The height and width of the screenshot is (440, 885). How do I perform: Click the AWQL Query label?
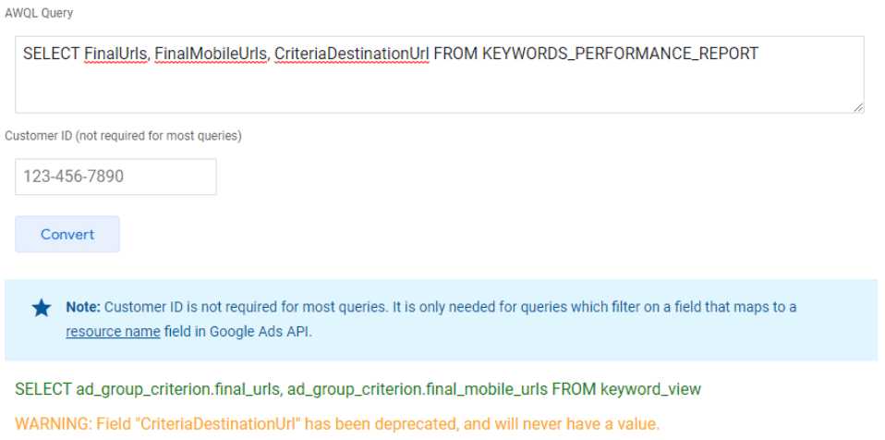39,13
